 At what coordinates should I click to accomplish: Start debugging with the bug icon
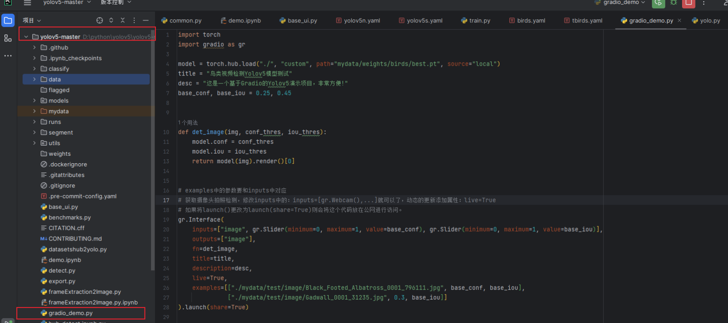click(x=674, y=3)
